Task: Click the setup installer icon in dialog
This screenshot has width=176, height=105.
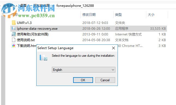Action: (43, 58)
